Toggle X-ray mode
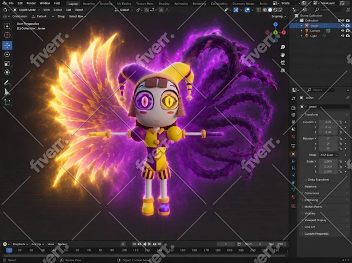Screen dimensions: 352x263 point(259,10)
